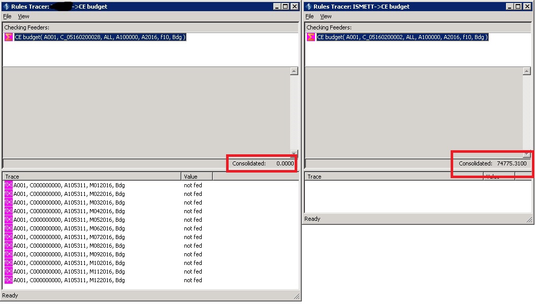Screen dimensions: 536x304
Task: Click the Trace column header in the left window
Action: (91, 177)
